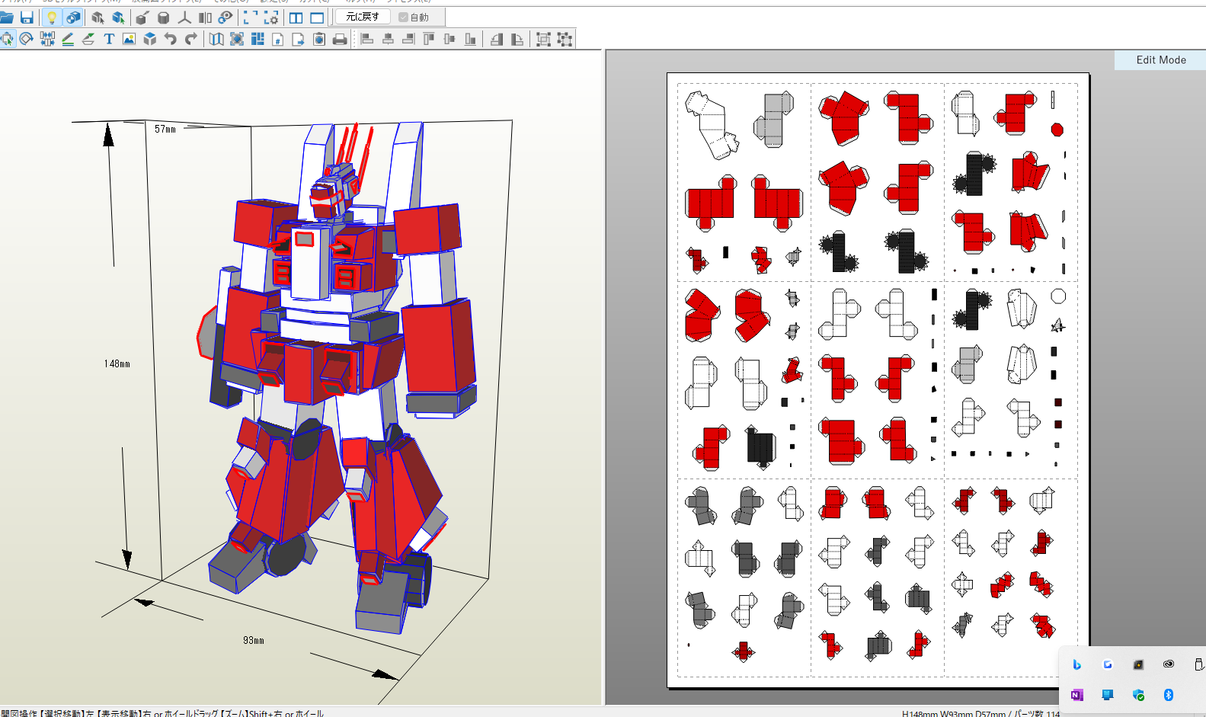1206x717 pixels.
Task: Print the pattern with printer icon
Action: [x=340, y=39]
